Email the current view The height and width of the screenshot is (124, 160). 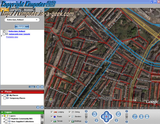[x=147, y=117]
